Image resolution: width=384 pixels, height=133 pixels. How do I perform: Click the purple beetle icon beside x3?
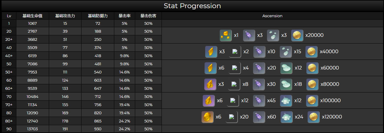click(x=249, y=35)
